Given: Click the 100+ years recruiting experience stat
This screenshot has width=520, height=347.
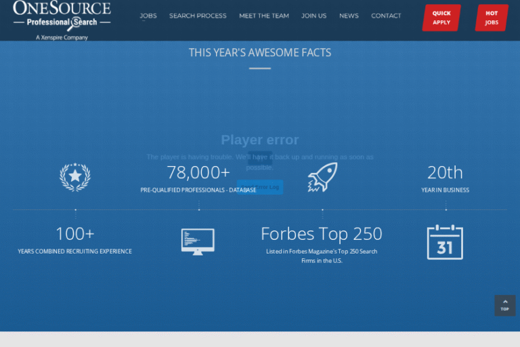Looking at the screenshot, I should tap(74, 234).
